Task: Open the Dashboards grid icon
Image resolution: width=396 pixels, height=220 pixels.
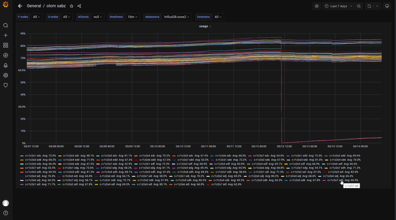Action: 6,45
